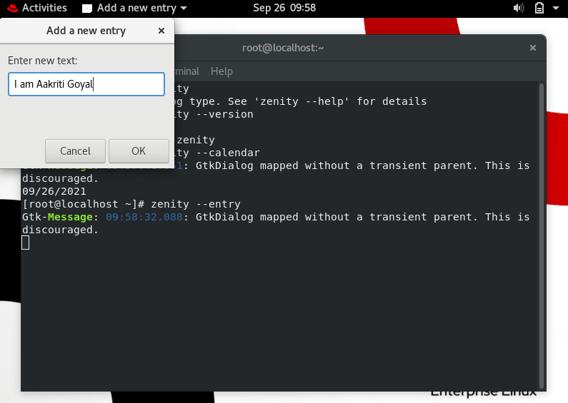Click the '09/26/2021' output line
The width and height of the screenshot is (568, 403).
pyautogui.click(x=54, y=191)
